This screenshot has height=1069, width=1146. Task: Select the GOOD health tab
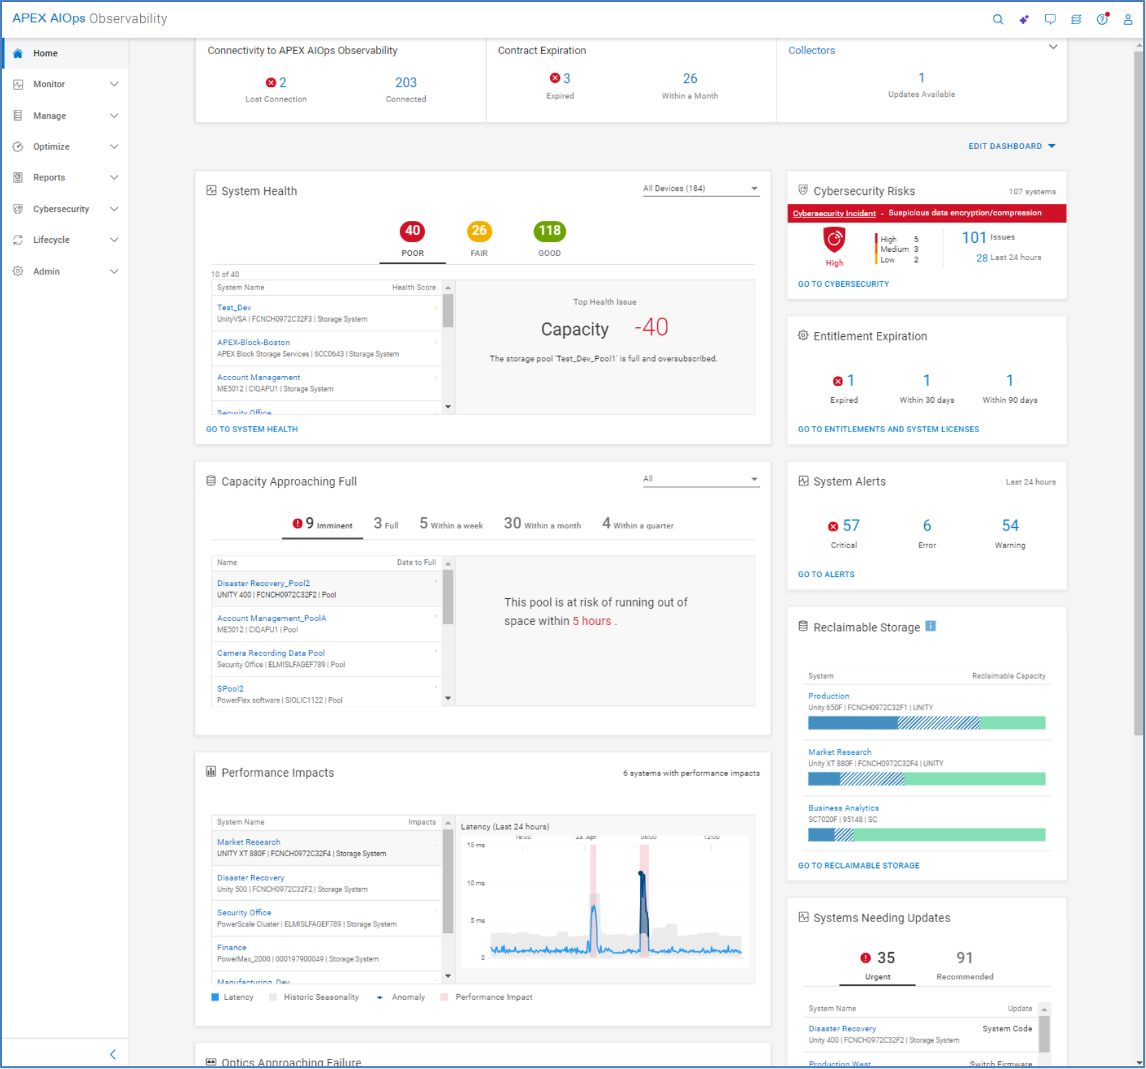[x=549, y=241]
